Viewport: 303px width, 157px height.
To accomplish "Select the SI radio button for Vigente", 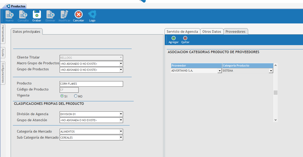I will pos(62,96).
